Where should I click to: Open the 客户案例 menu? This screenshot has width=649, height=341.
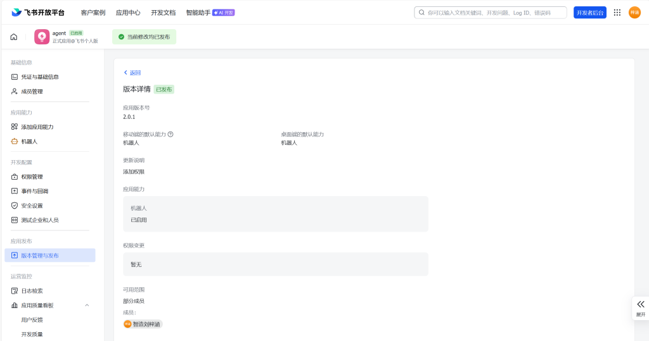tap(93, 12)
